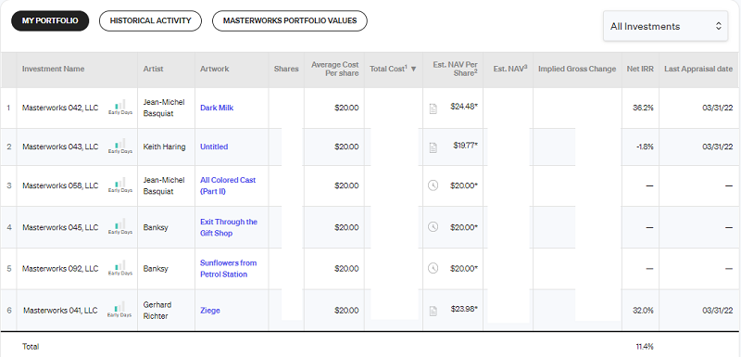Open the All Investments dropdown
The image size is (741, 357).
point(665,27)
